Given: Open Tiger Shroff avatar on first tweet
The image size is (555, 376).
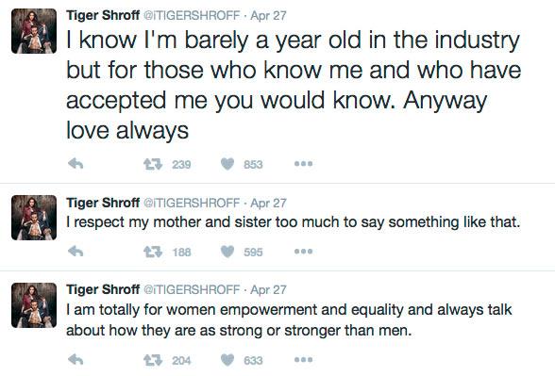Looking at the screenshot, I should (34, 31).
